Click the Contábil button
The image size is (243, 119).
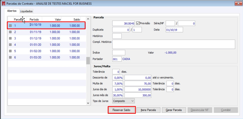(x=226, y=110)
